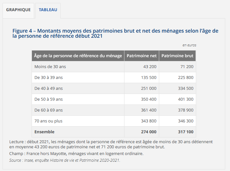Viewport: 230px width, 171px height.
Task: Click the 317 100 total brut cell
Action: (186, 132)
